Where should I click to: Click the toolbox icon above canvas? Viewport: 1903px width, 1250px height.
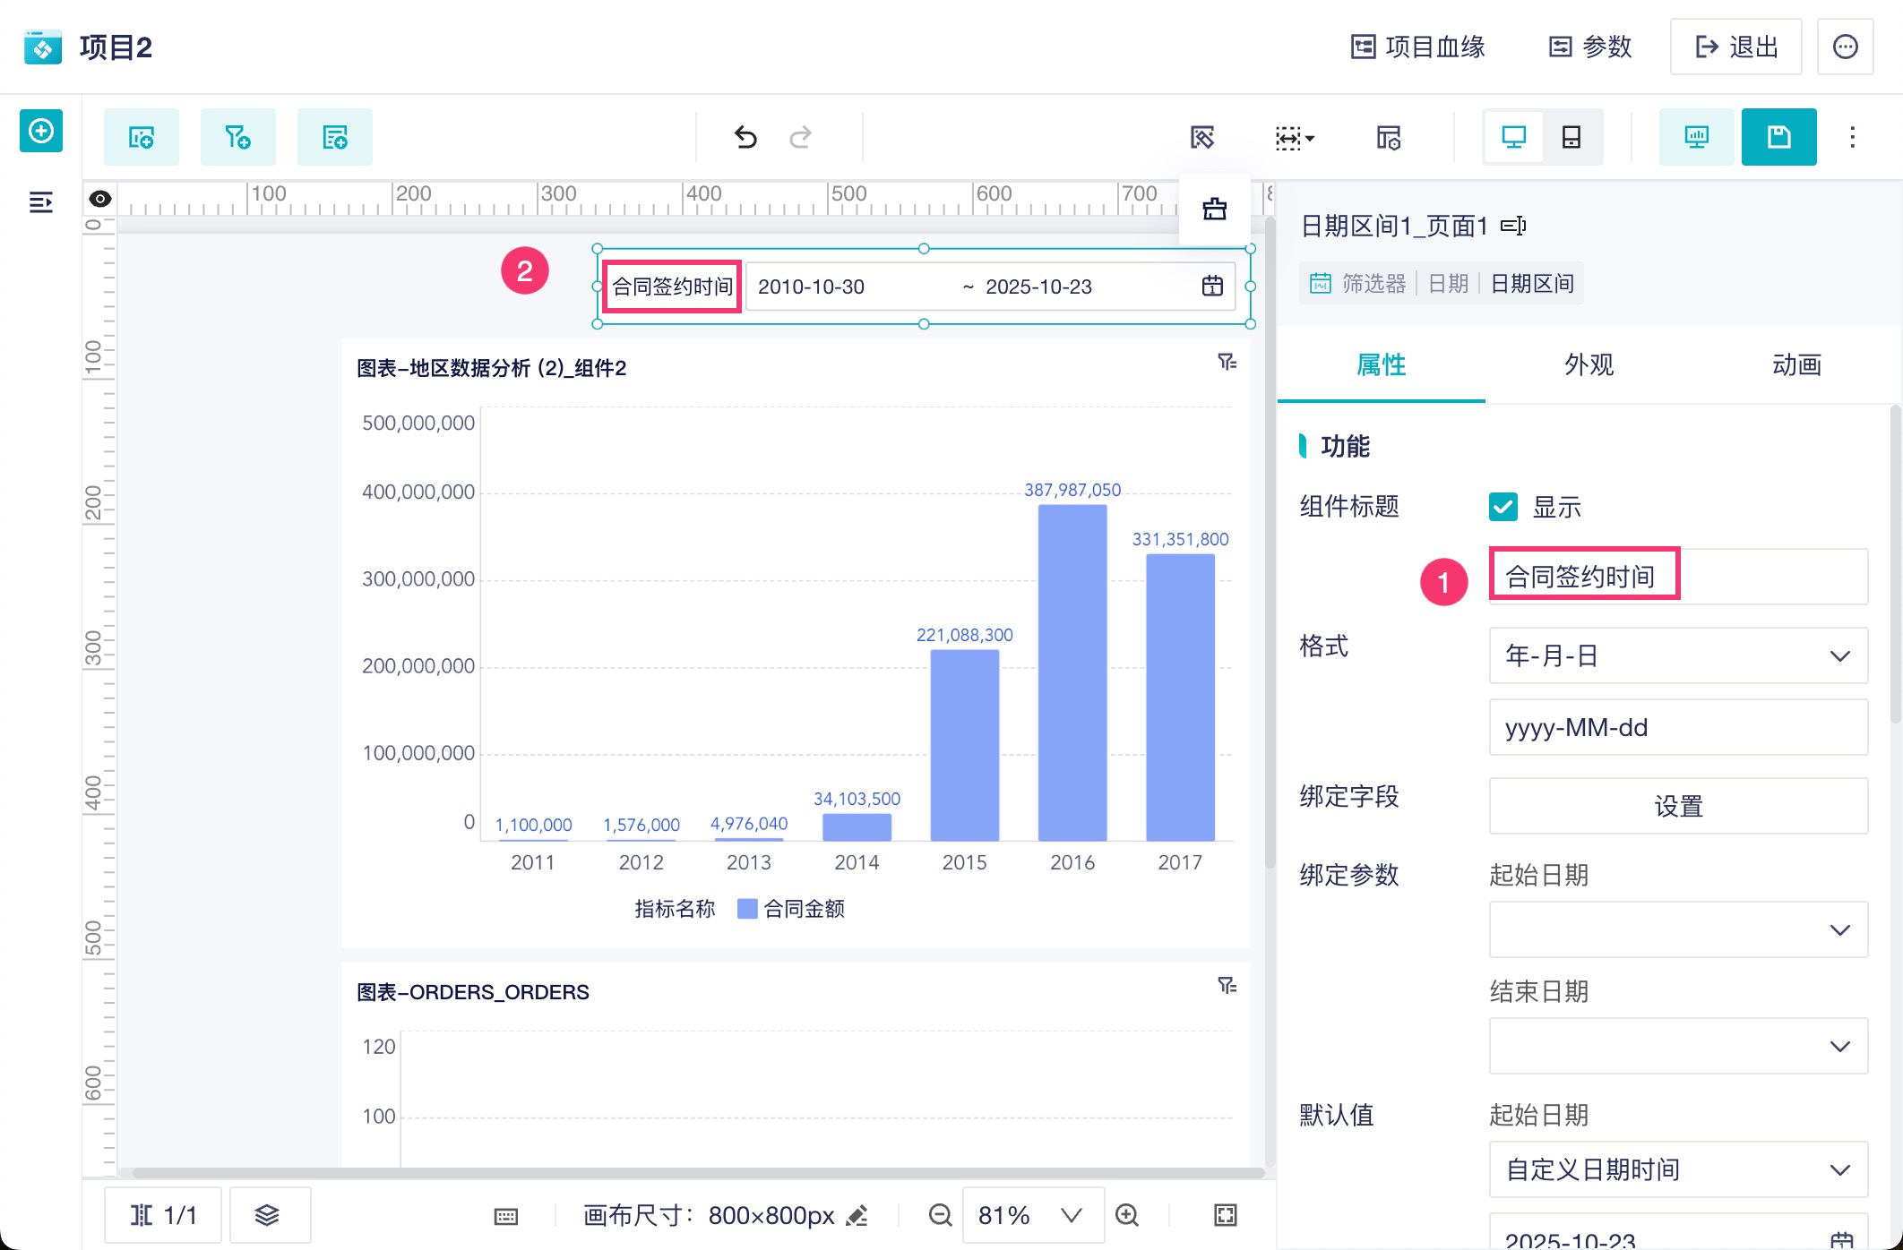[1214, 210]
